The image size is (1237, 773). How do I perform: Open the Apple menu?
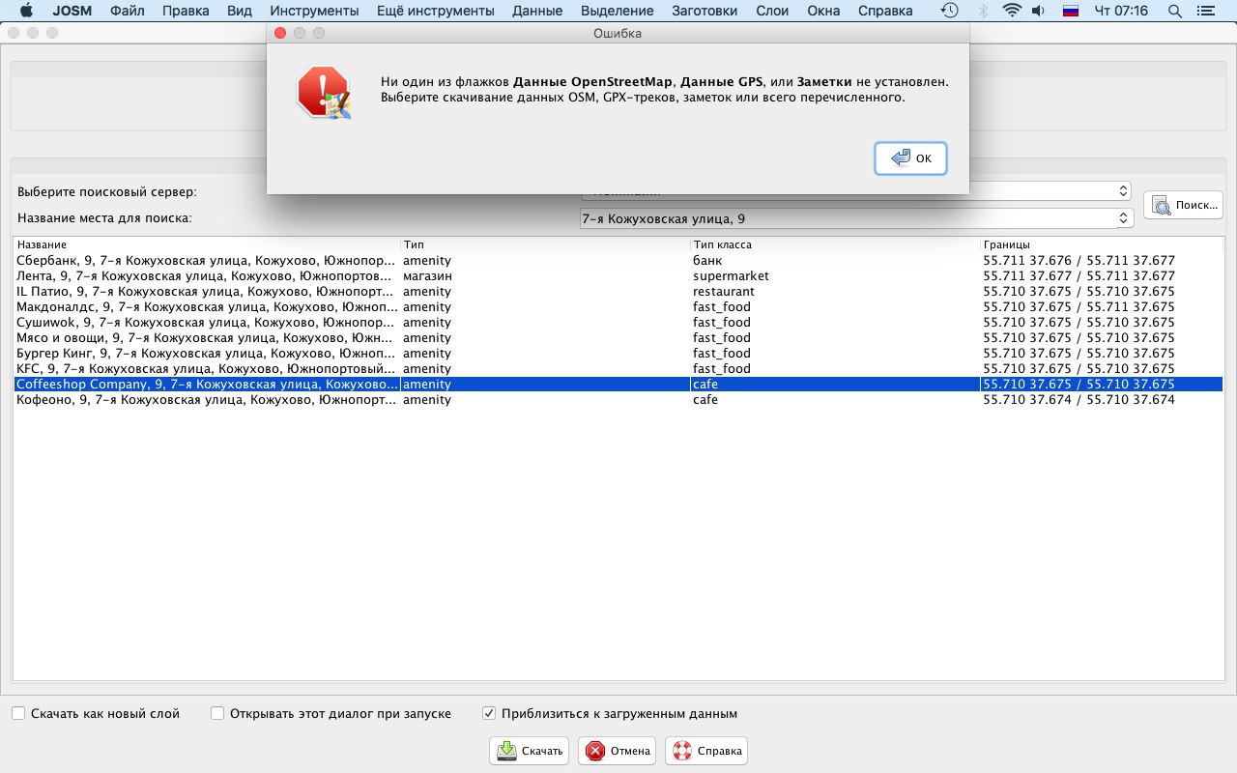tap(25, 11)
